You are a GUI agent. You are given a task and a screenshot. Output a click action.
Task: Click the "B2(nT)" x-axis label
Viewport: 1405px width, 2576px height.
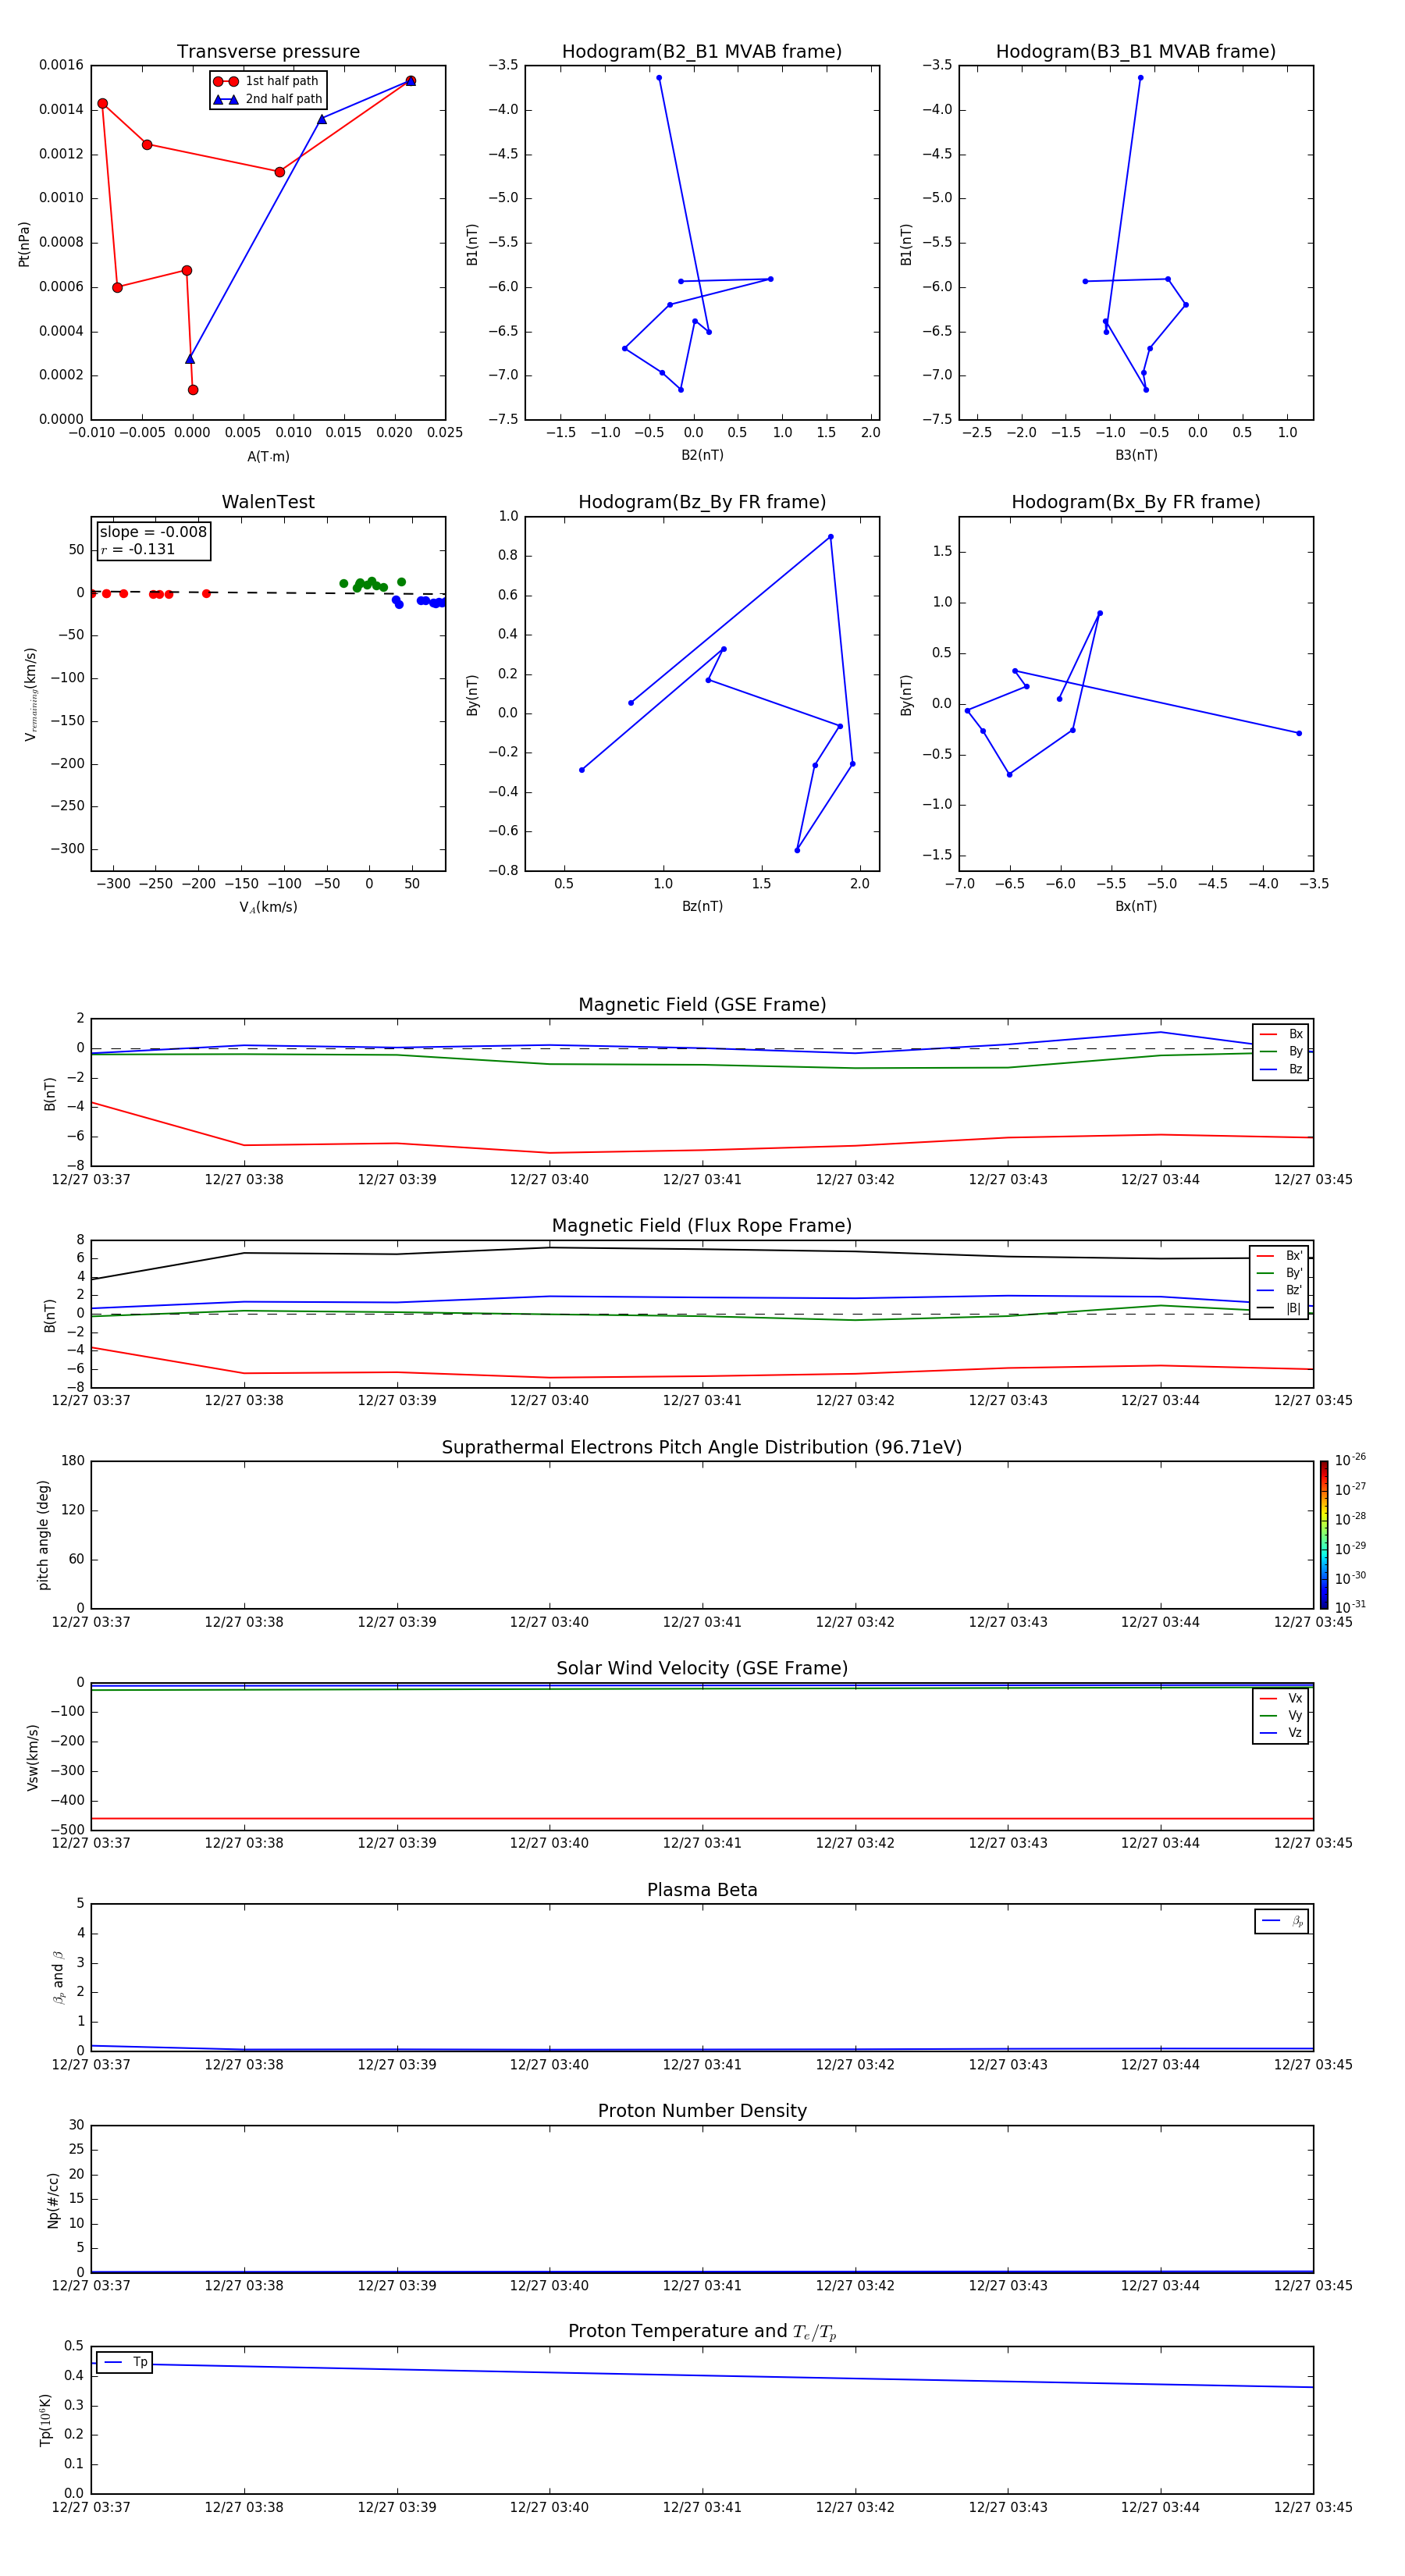[702, 455]
